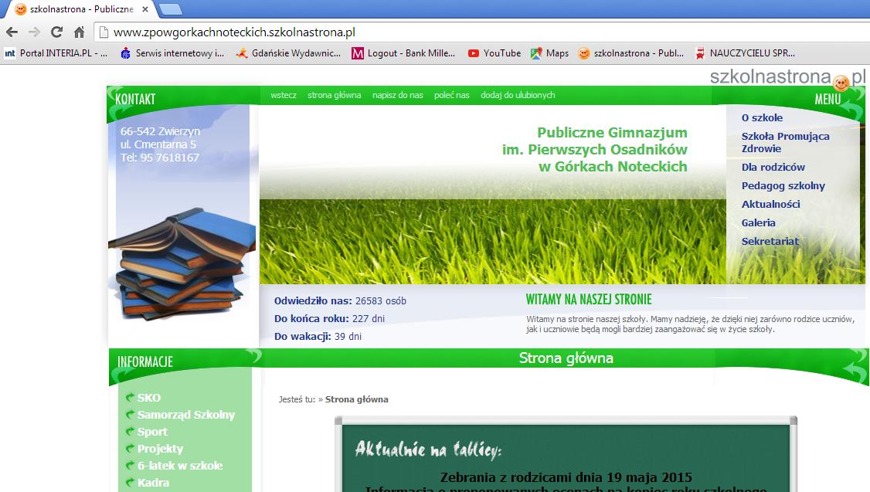Screen dimensions: 870x492
Task: Select the szkolnastrona - Publiczne tab
Action: pyautogui.click(x=82, y=9)
